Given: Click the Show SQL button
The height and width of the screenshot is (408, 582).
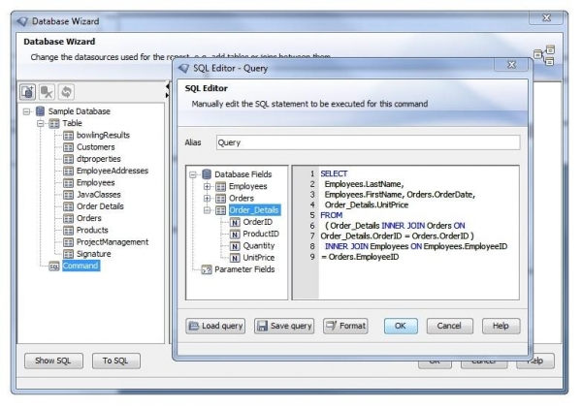Looking at the screenshot, I should tap(52, 361).
